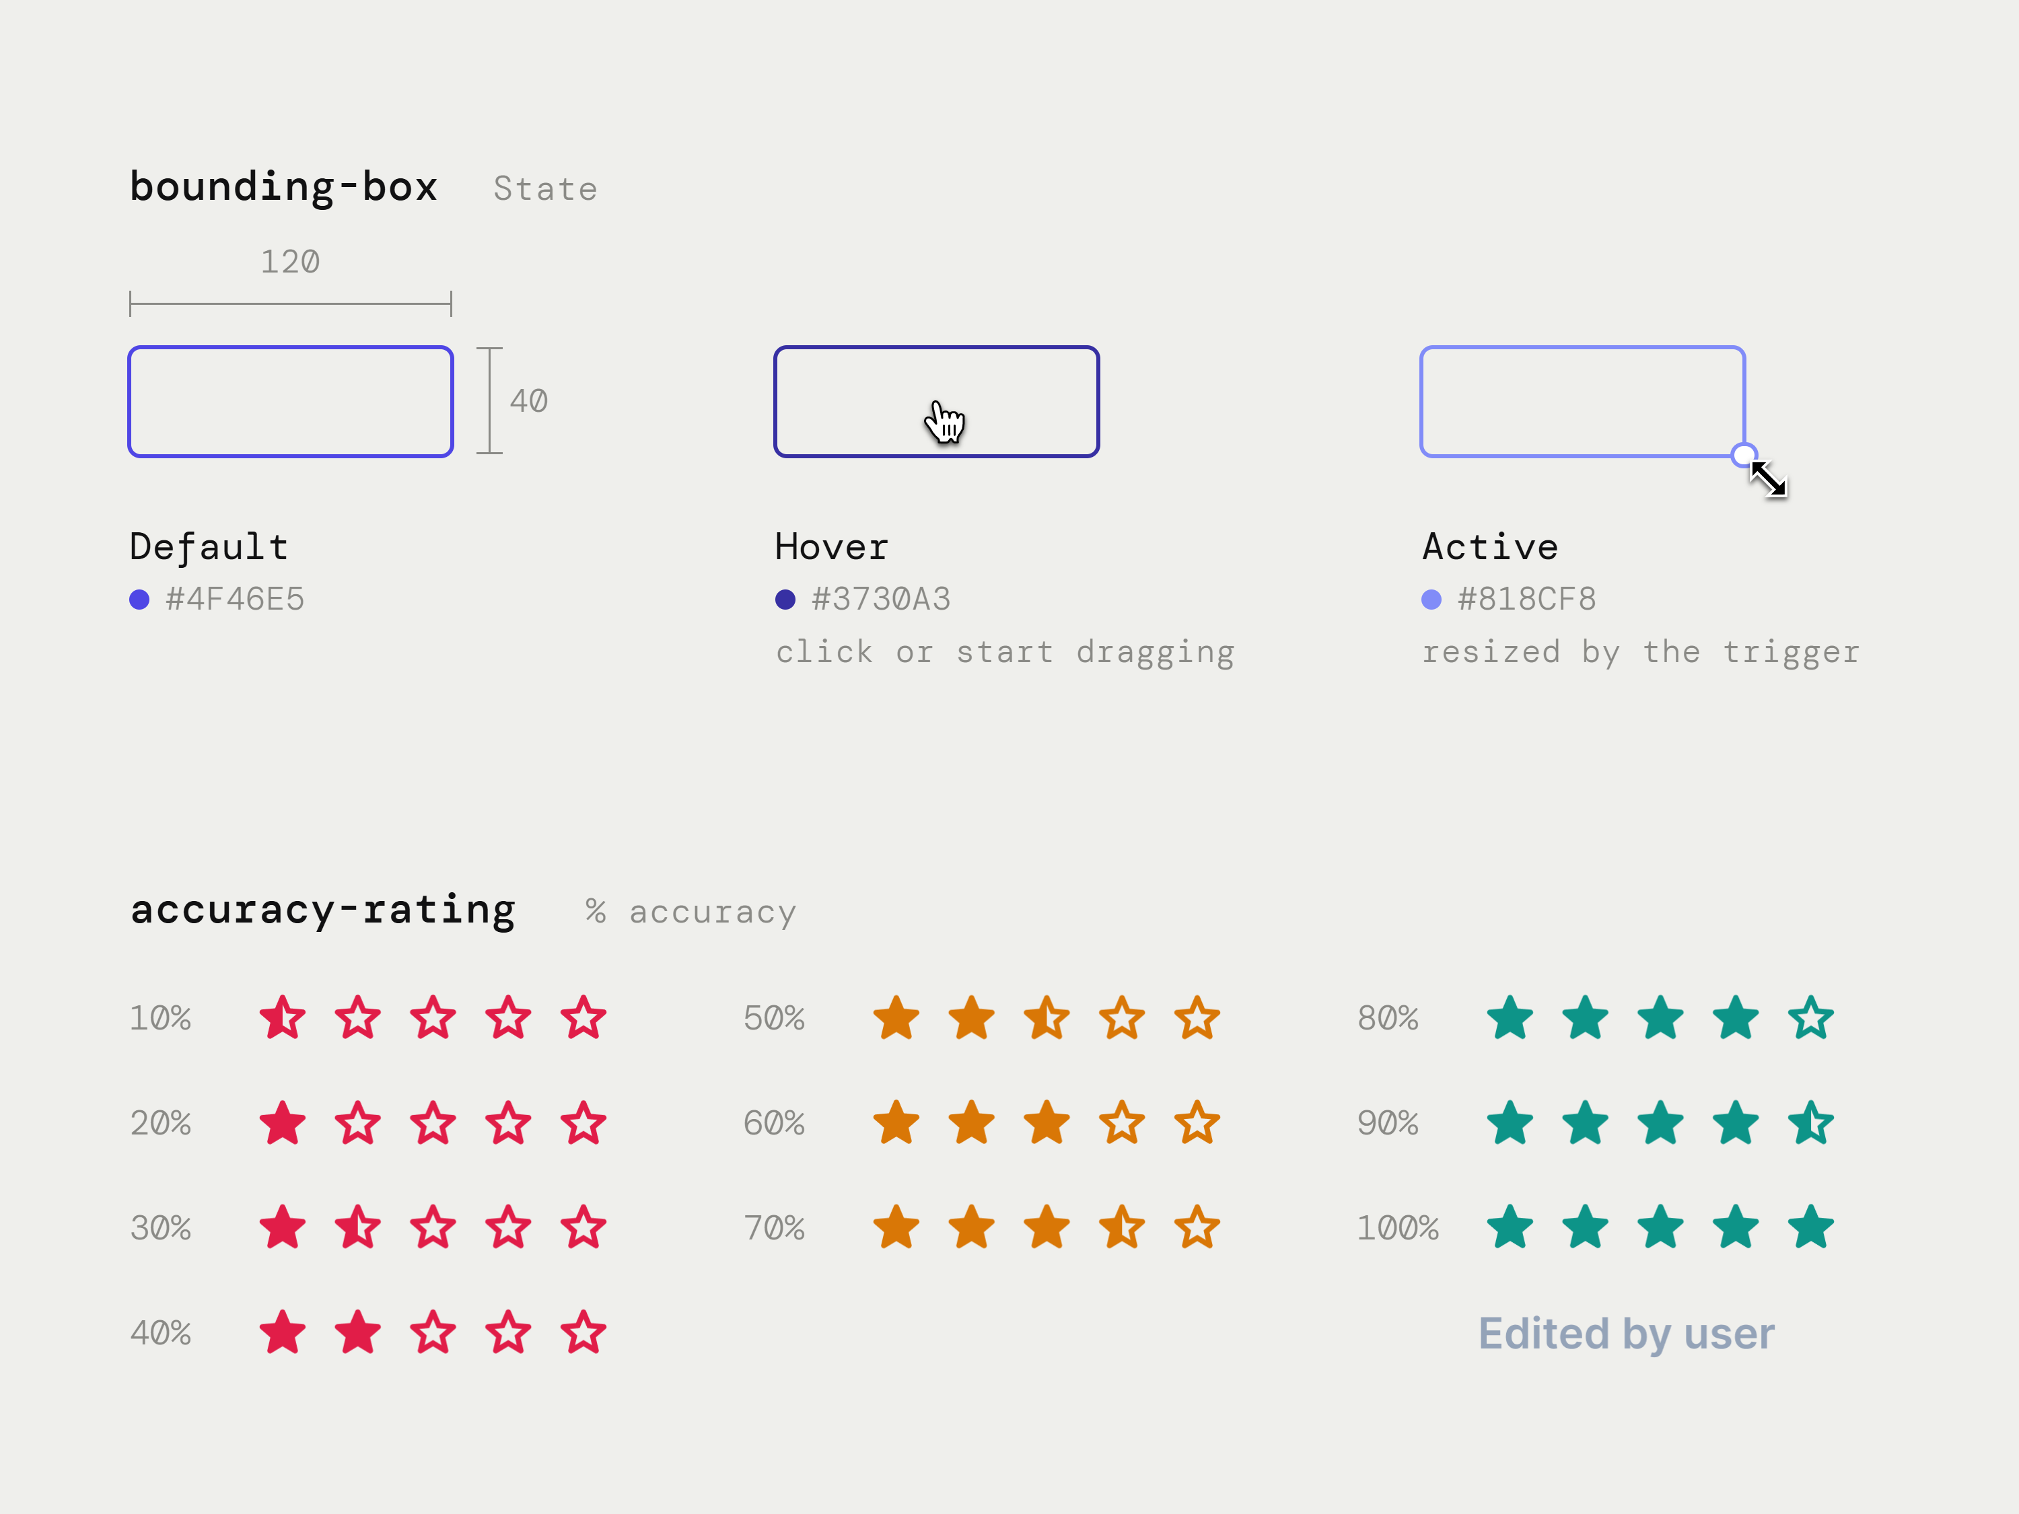Click 'click or start dragging' text
2019x1514 pixels.
click(x=1005, y=653)
